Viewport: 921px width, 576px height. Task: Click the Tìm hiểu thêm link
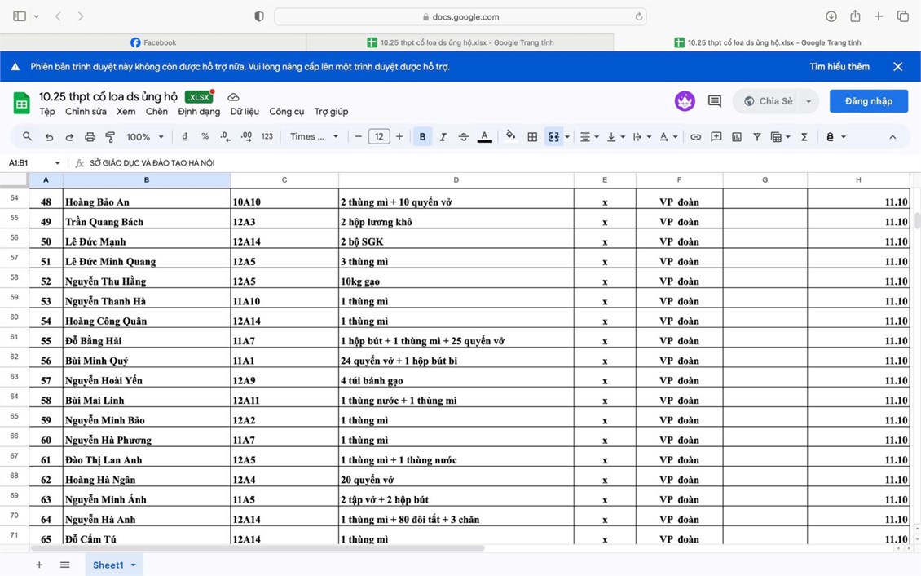[x=839, y=67]
